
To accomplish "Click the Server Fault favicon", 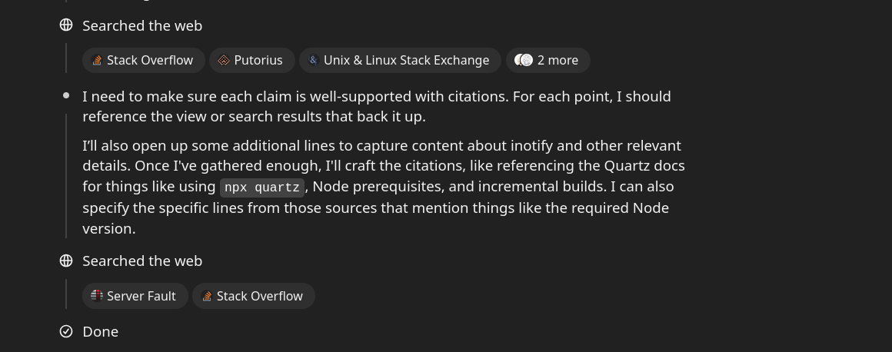I will pyautogui.click(x=97, y=296).
